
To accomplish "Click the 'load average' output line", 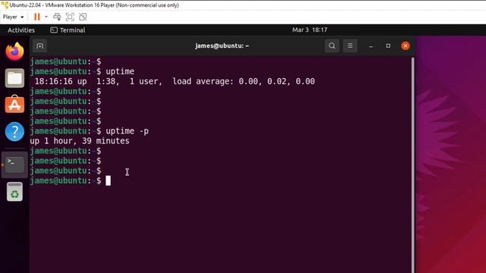I will coord(175,81).
